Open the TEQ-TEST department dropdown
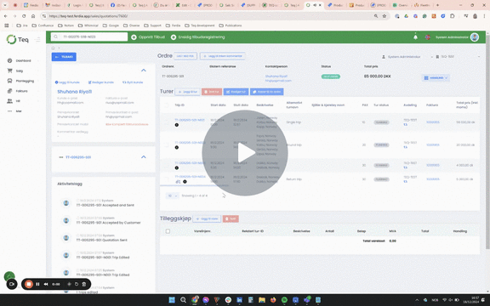 (458, 57)
